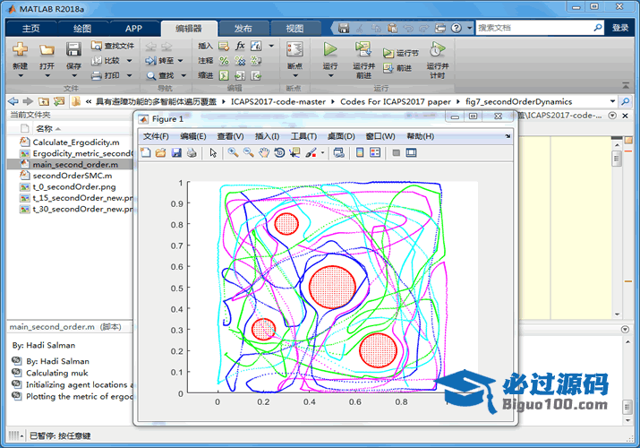Click the Print Figure printer icon
Image resolution: width=640 pixels, height=448 pixels.
coord(192,153)
